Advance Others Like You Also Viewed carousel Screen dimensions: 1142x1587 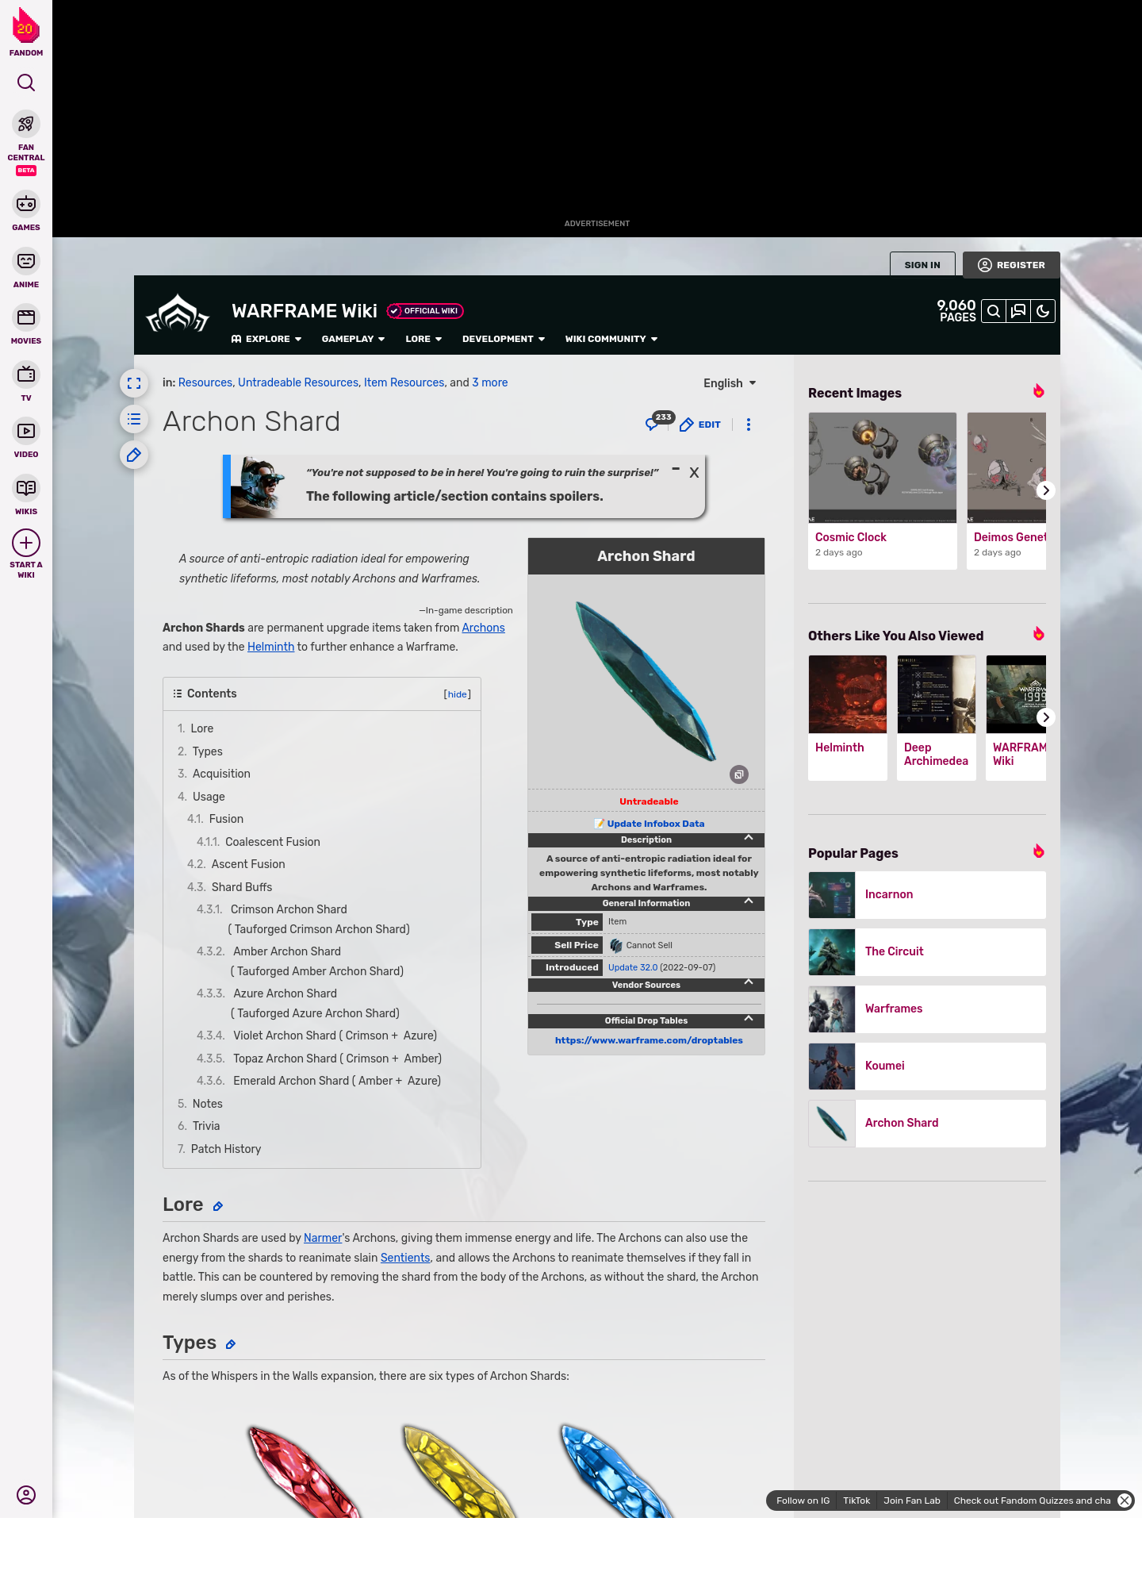[x=1045, y=717]
